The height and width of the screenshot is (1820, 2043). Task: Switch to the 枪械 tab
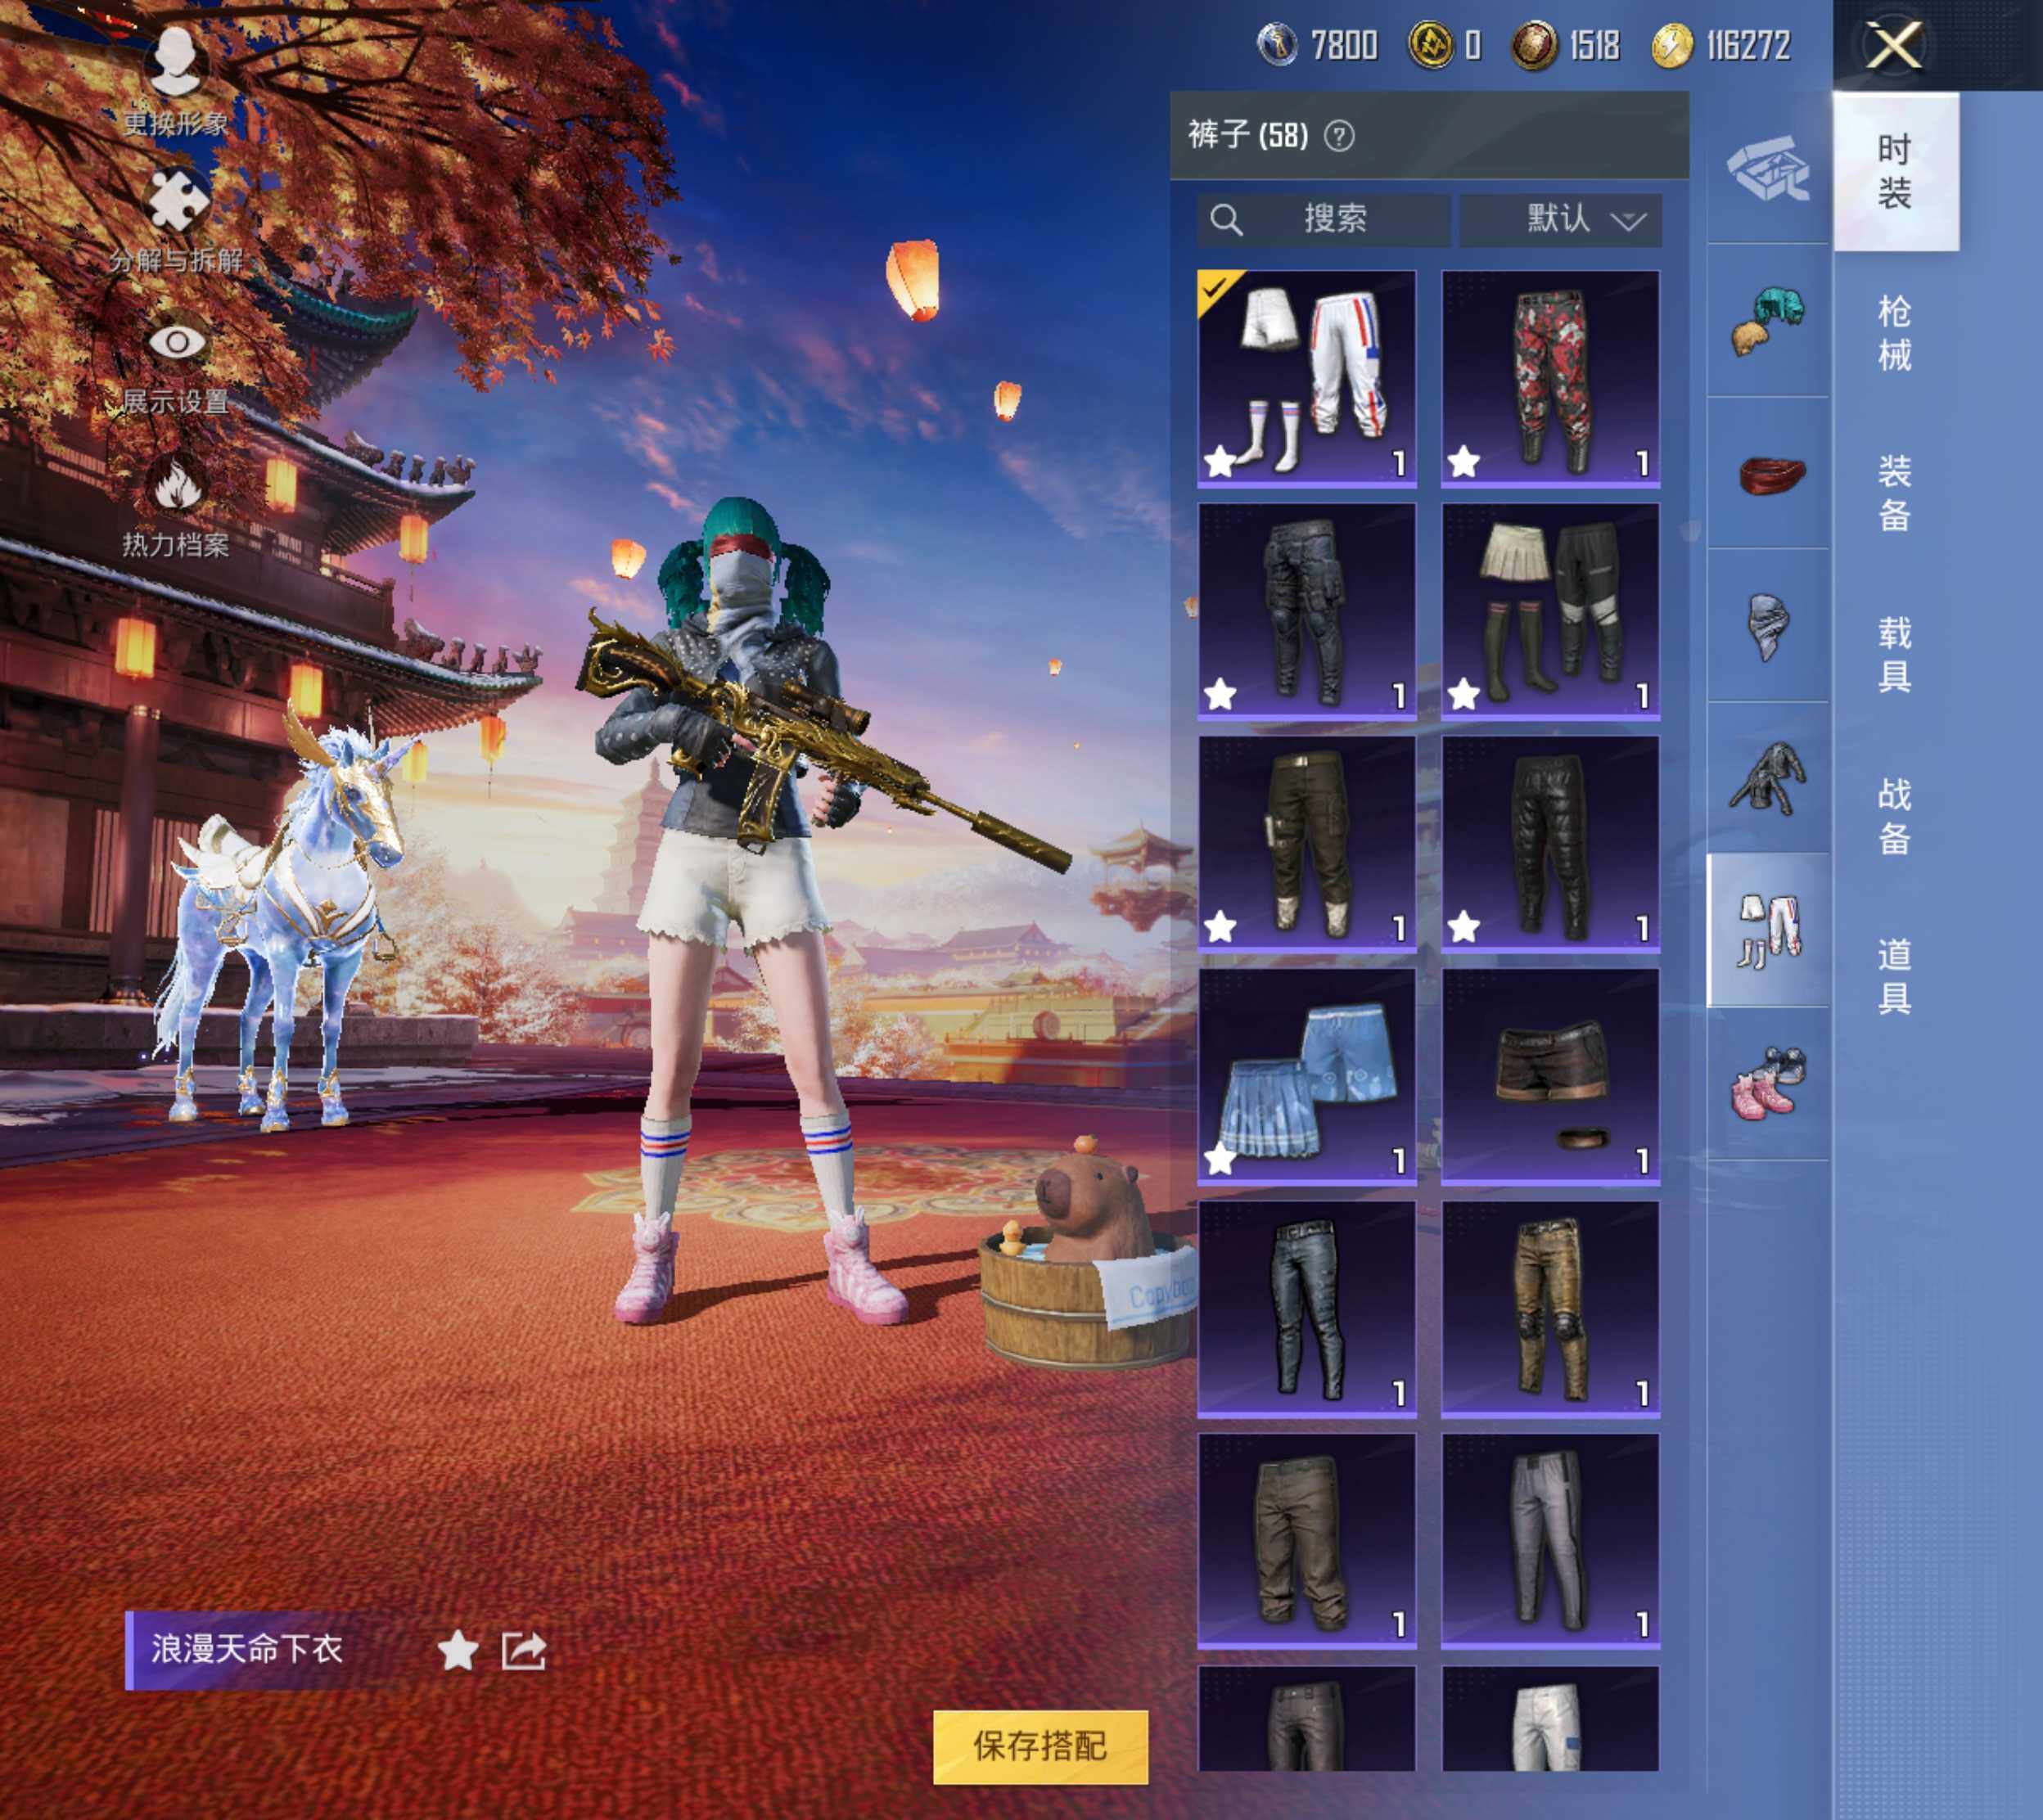pos(1895,333)
